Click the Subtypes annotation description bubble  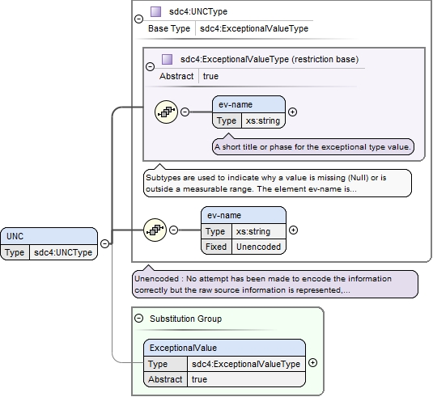278,184
